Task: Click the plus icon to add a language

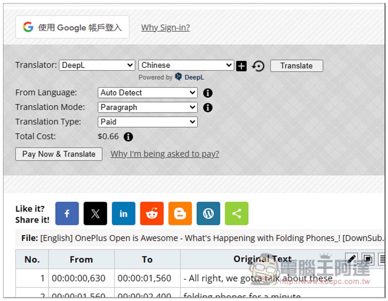Action: (241, 66)
